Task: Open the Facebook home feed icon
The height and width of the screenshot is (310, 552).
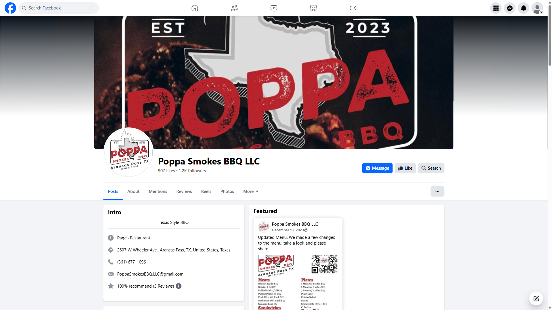Action: click(x=195, y=8)
